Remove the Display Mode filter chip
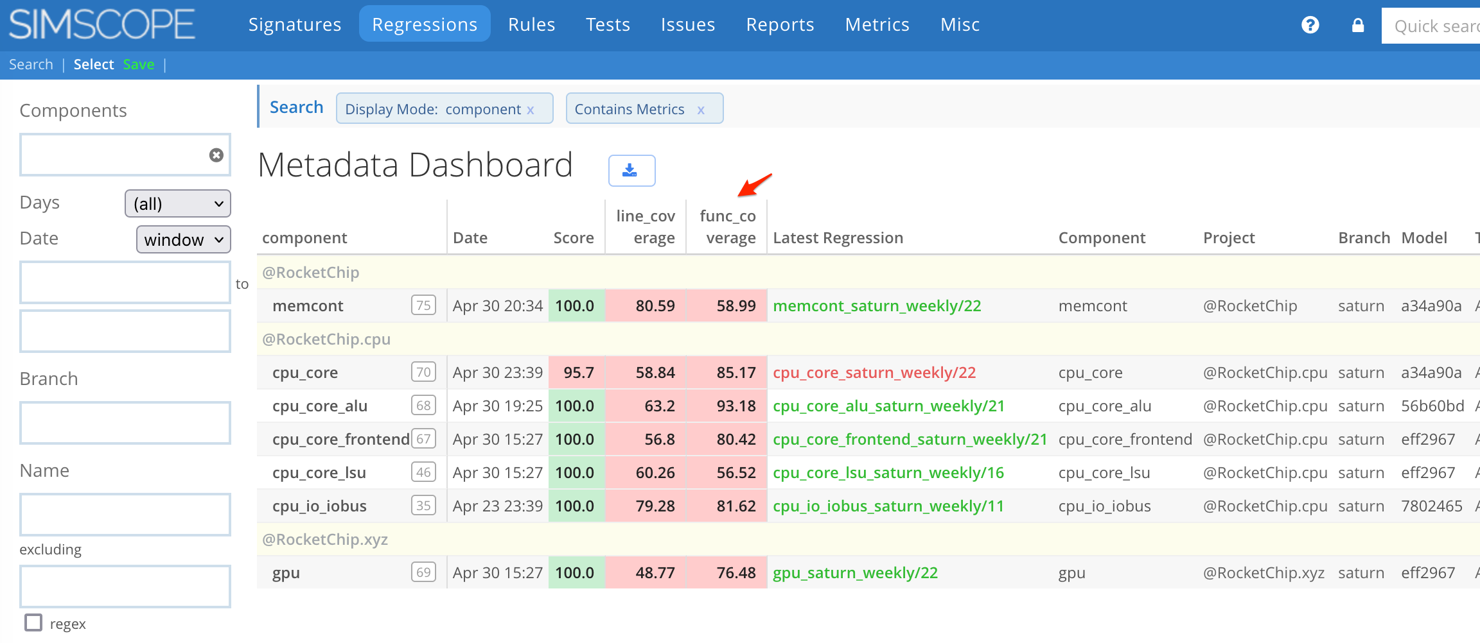This screenshot has height=643, width=1480. [x=531, y=110]
